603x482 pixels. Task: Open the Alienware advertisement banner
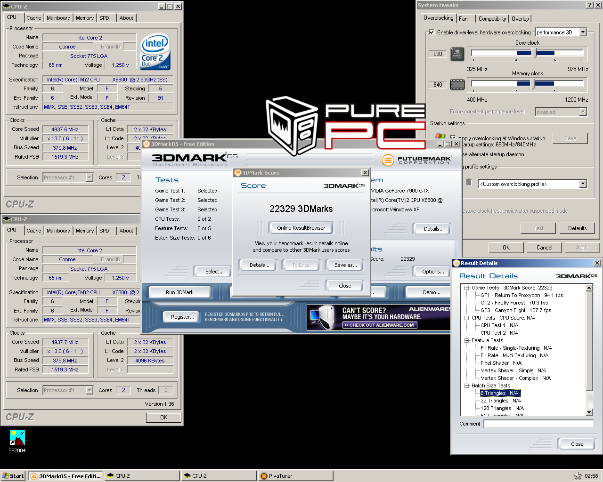pyautogui.click(x=378, y=317)
